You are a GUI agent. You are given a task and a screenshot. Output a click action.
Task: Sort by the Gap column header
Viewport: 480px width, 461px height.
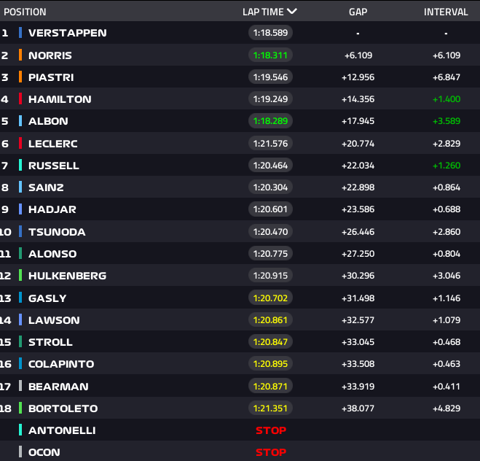point(358,12)
